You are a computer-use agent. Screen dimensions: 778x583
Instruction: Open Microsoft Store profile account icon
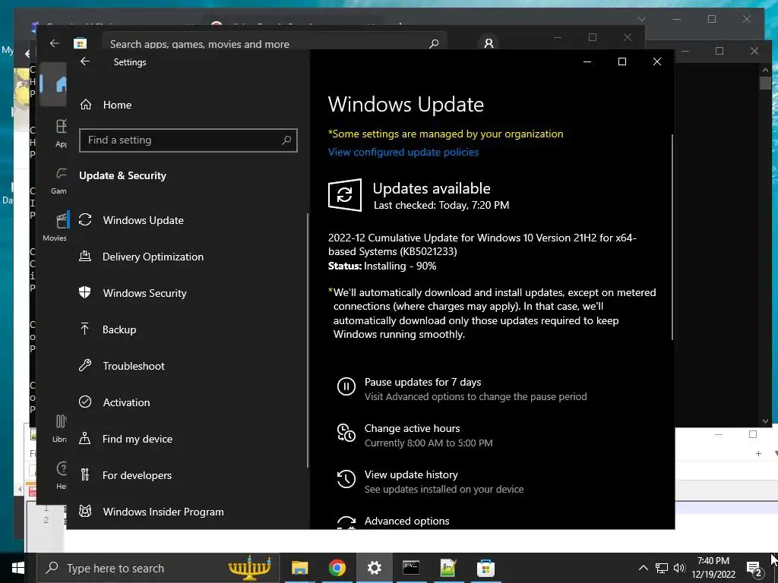point(489,43)
